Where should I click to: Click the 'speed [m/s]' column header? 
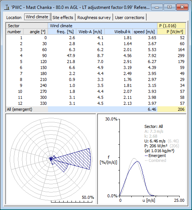click(145, 32)
